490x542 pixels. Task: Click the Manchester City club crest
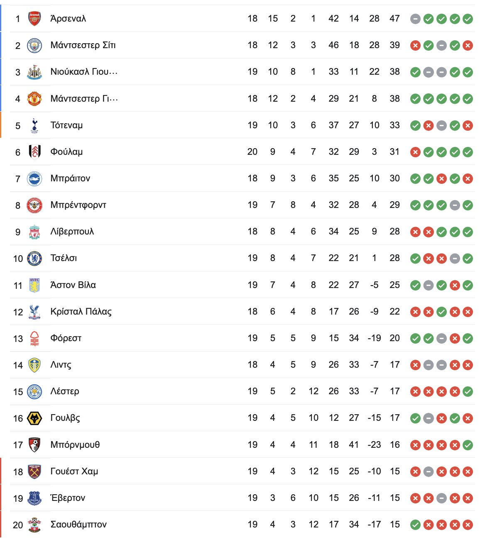click(34, 45)
